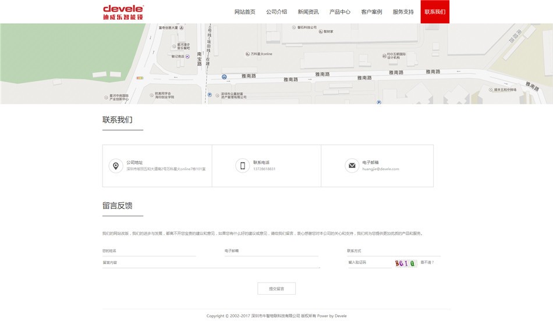Image resolution: width=553 pixels, height=322 pixels.
Task: Click the captcha image BGIQ
Action: point(405,263)
